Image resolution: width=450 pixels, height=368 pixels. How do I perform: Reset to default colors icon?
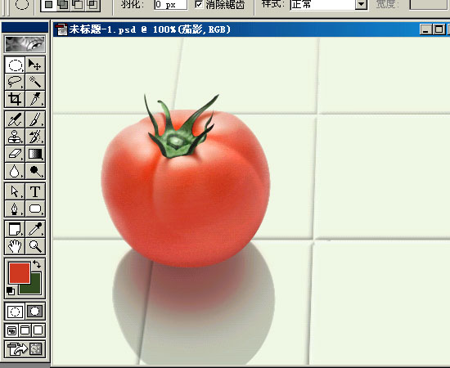point(11,290)
